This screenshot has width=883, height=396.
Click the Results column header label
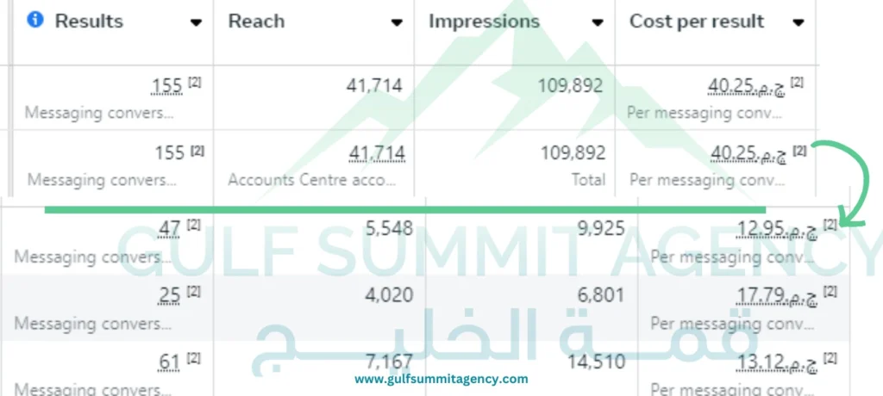coord(89,22)
